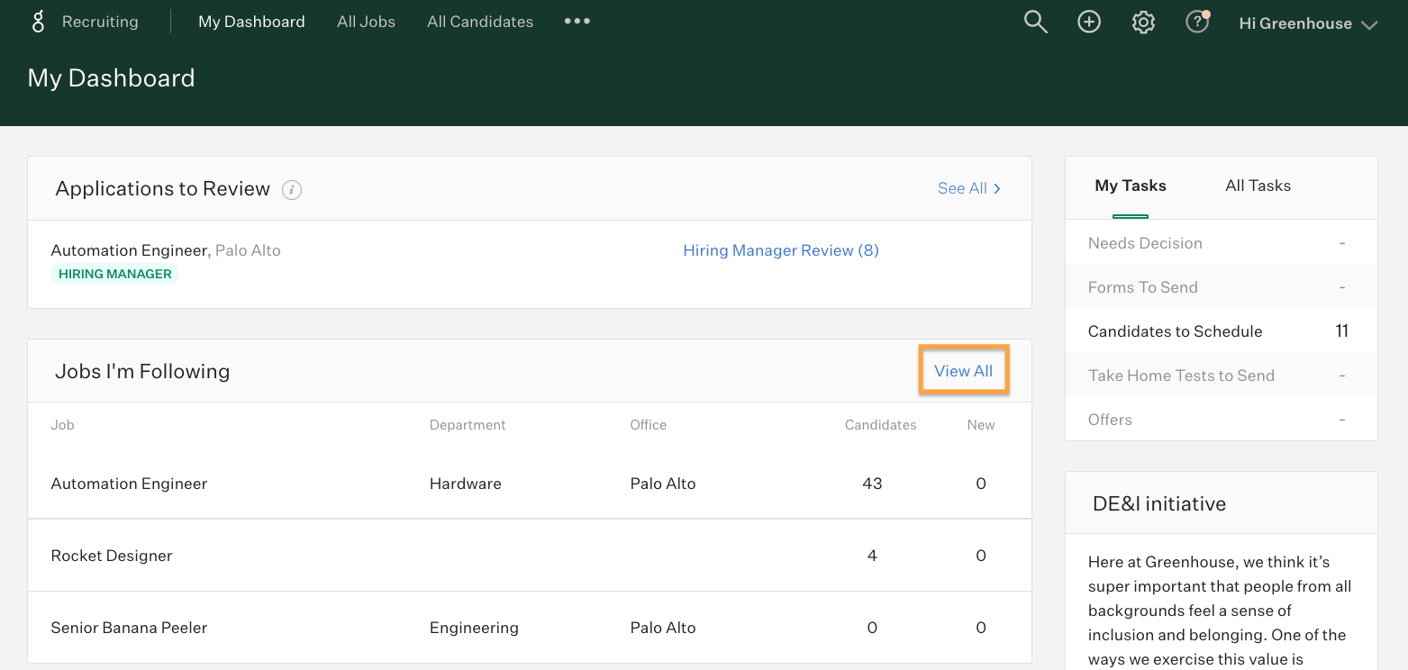Click the count 11 for Candidates to Schedule
The height and width of the screenshot is (670, 1408).
pyautogui.click(x=1341, y=331)
